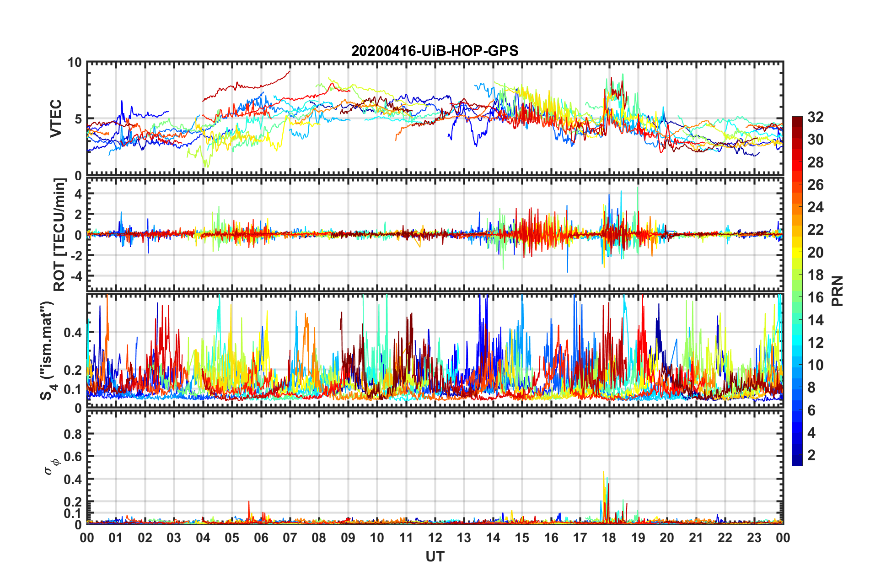Click the "0.8" tick on the sigma-phi axis

(x=74, y=434)
